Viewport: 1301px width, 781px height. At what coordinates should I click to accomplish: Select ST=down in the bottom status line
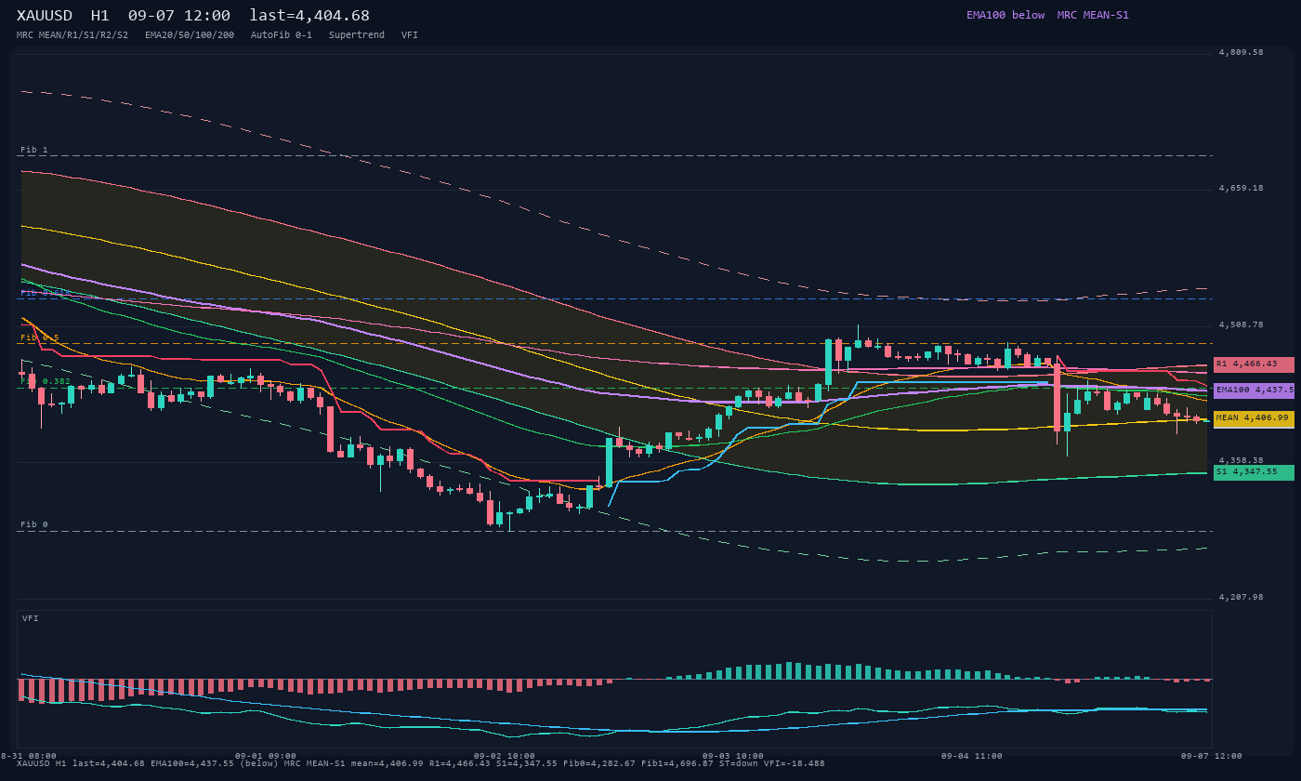point(740,763)
